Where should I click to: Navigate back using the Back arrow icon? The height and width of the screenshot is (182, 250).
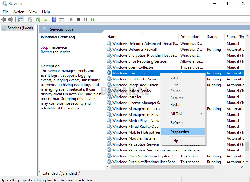pos(4,19)
